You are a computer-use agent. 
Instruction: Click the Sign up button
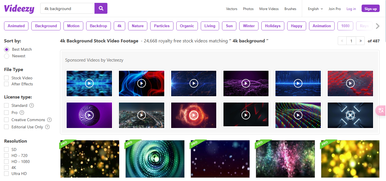click(370, 9)
